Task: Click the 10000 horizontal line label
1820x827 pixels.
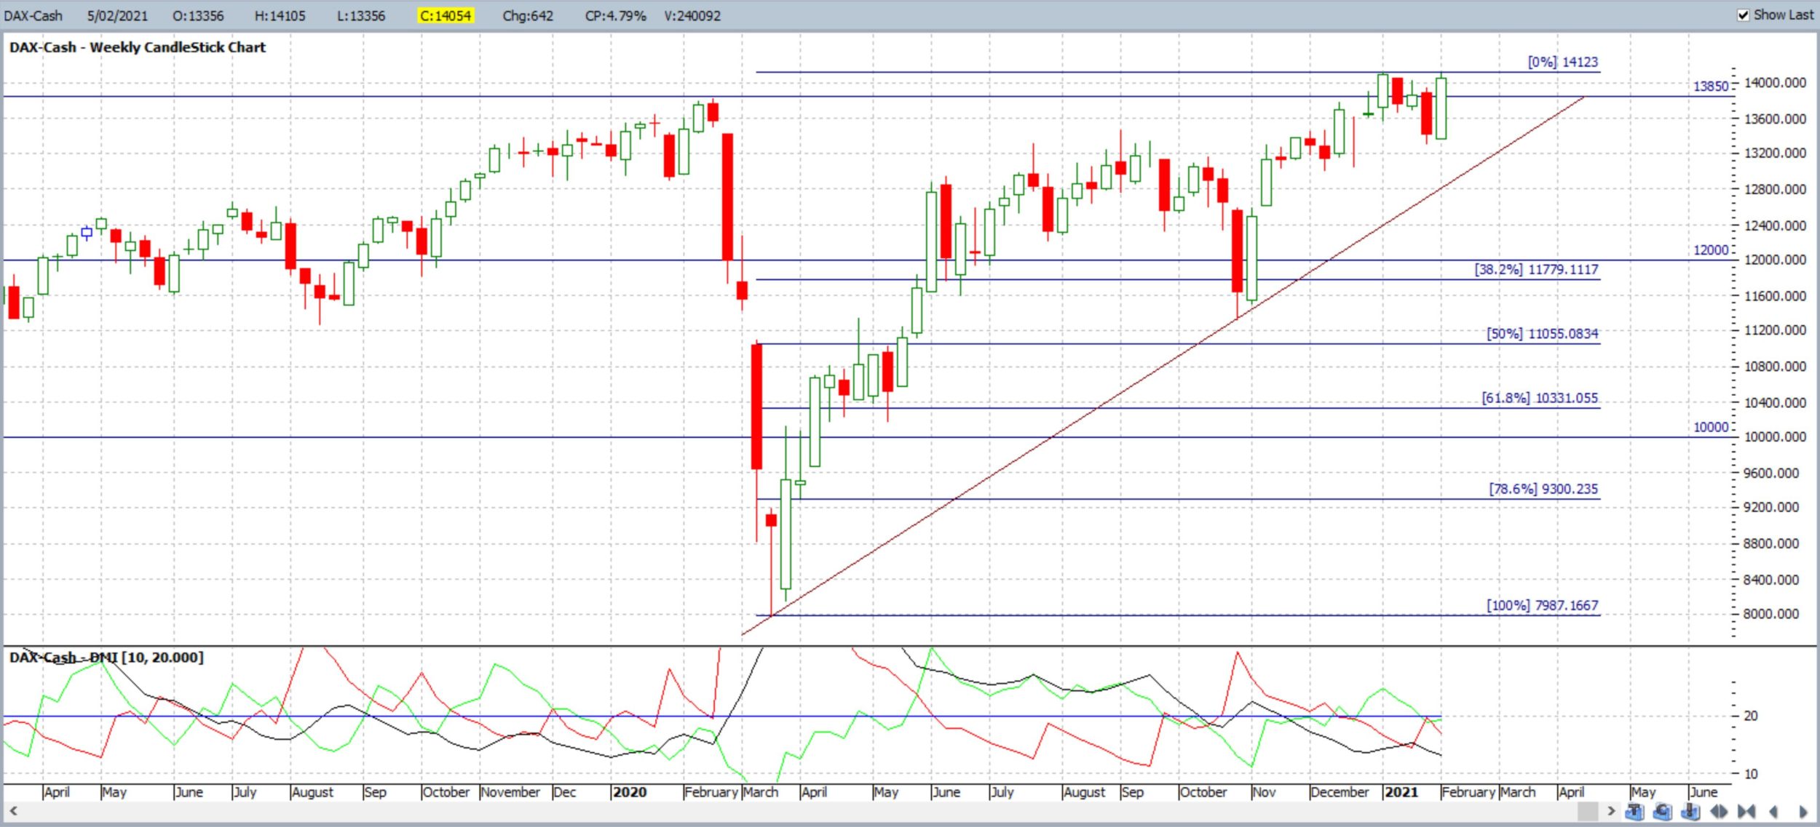Action: pyautogui.click(x=1711, y=427)
